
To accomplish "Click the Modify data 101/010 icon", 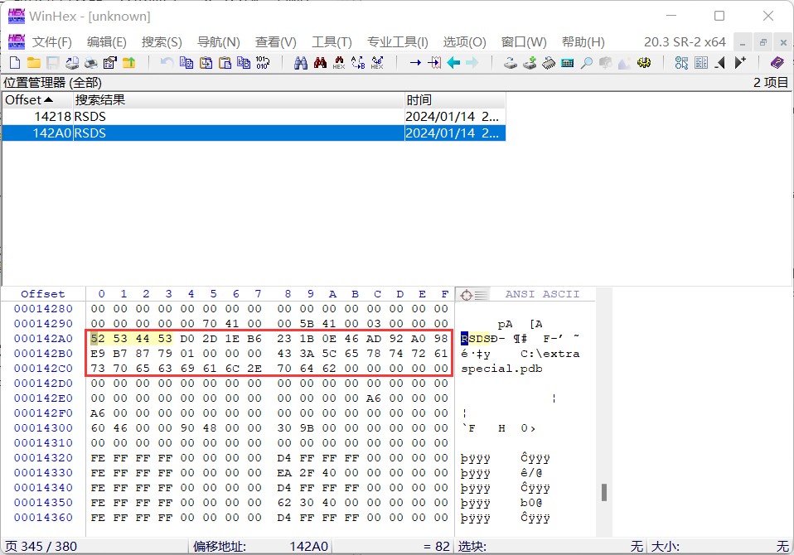I will (263, 63).
